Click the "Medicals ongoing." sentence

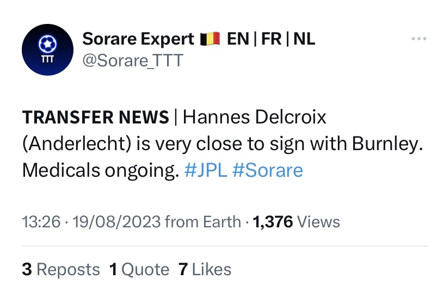101,170
